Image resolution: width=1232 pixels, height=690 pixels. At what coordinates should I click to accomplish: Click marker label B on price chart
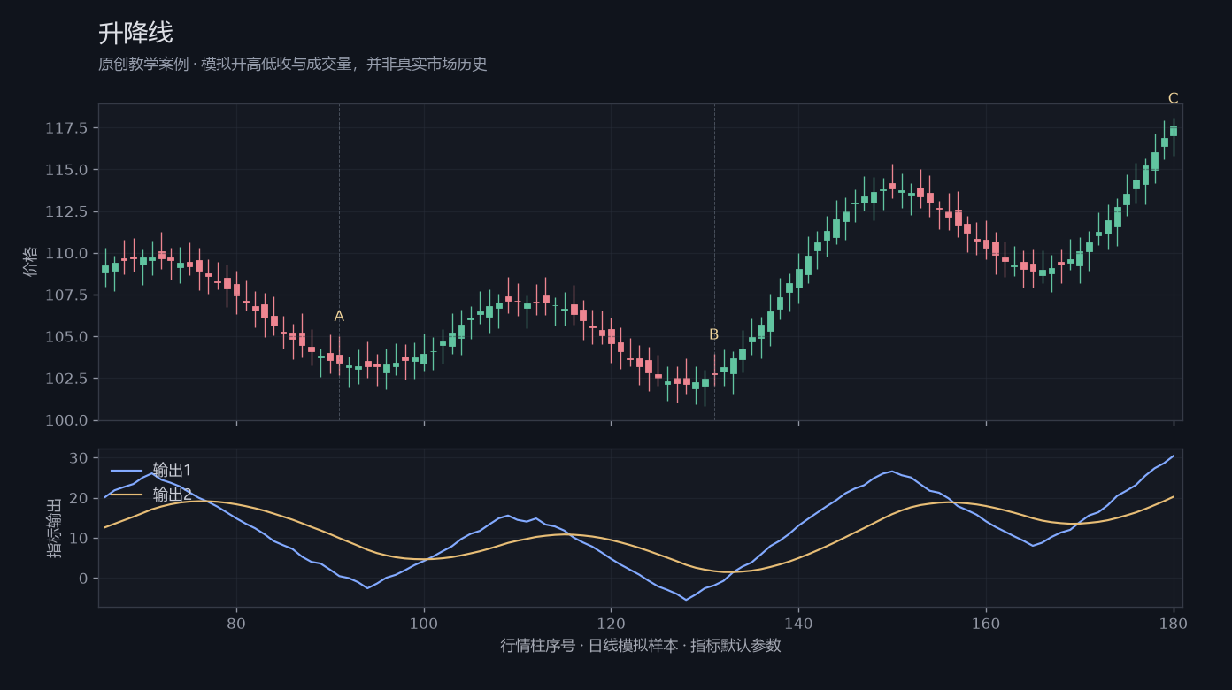(713, 334)
